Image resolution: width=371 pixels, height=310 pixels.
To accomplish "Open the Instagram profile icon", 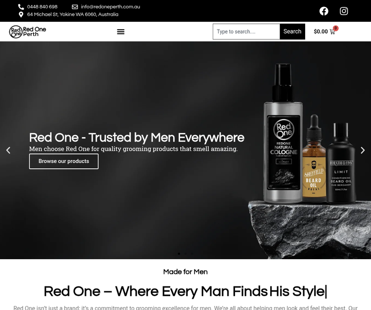I will pyautogui.click(x=344, y=11).
